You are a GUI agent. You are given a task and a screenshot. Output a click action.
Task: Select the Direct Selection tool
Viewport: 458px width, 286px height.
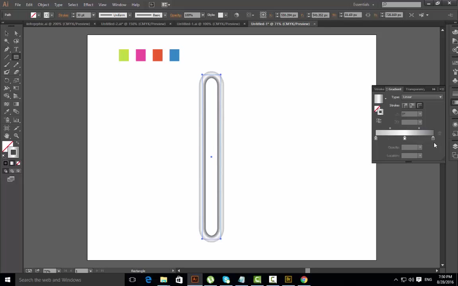click(x=16, y=33)
